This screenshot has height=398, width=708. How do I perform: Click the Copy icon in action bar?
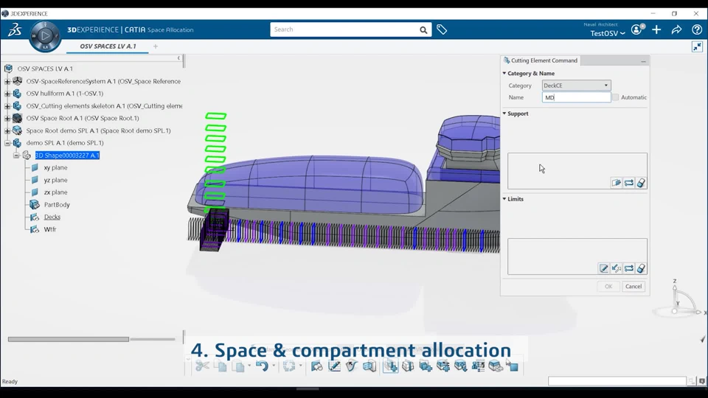(221, 366)
